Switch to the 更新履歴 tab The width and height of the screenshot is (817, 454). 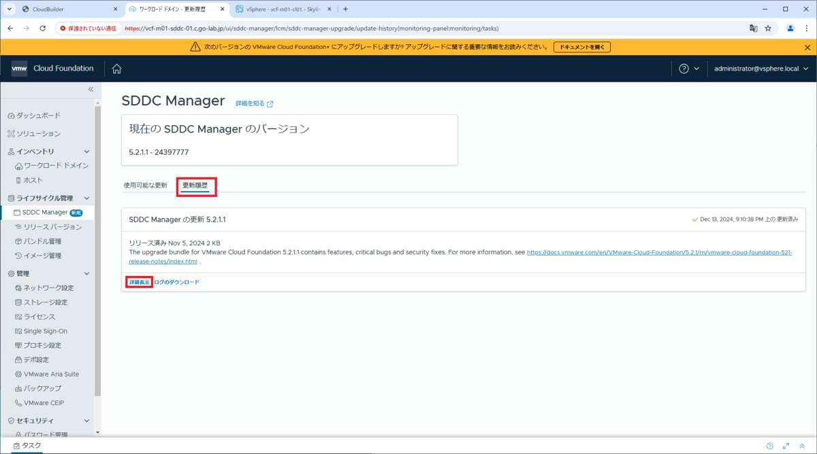195,185
